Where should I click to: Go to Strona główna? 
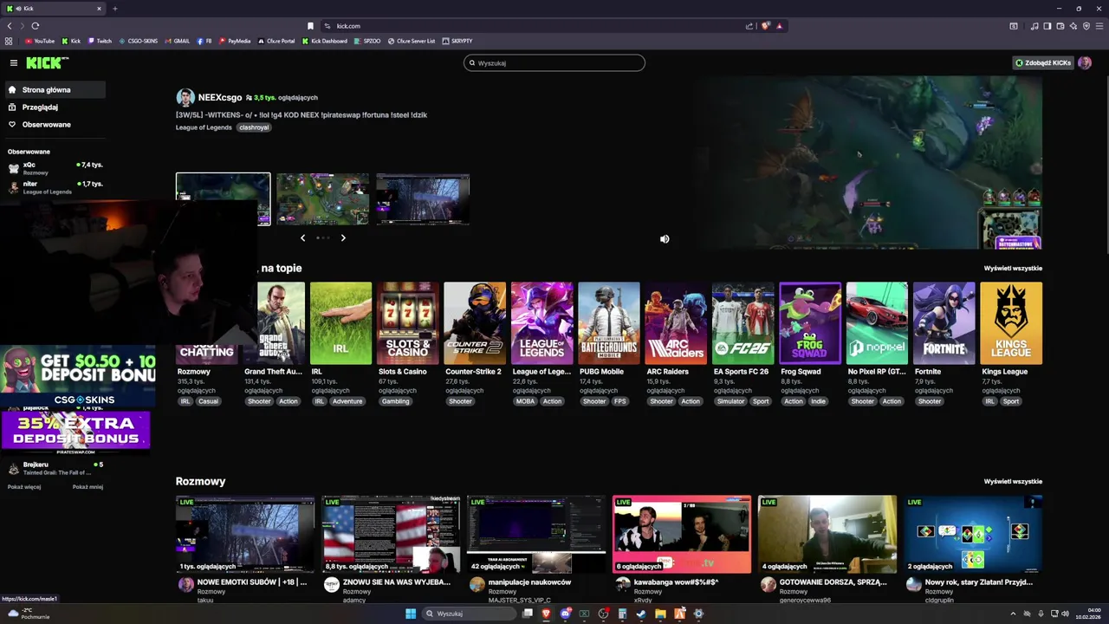click(x=54, y=89)
